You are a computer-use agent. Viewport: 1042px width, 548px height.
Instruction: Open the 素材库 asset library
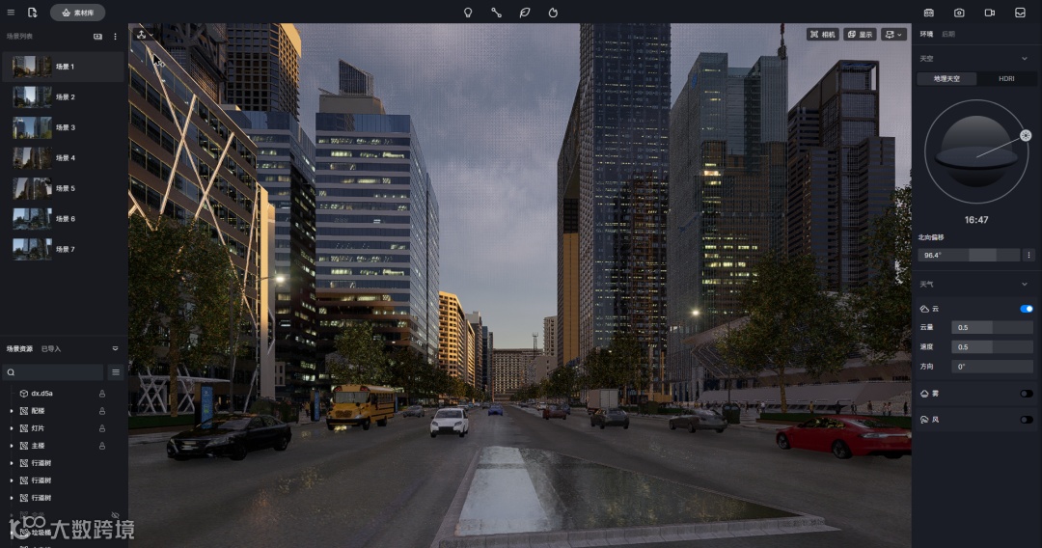point(78,13)
